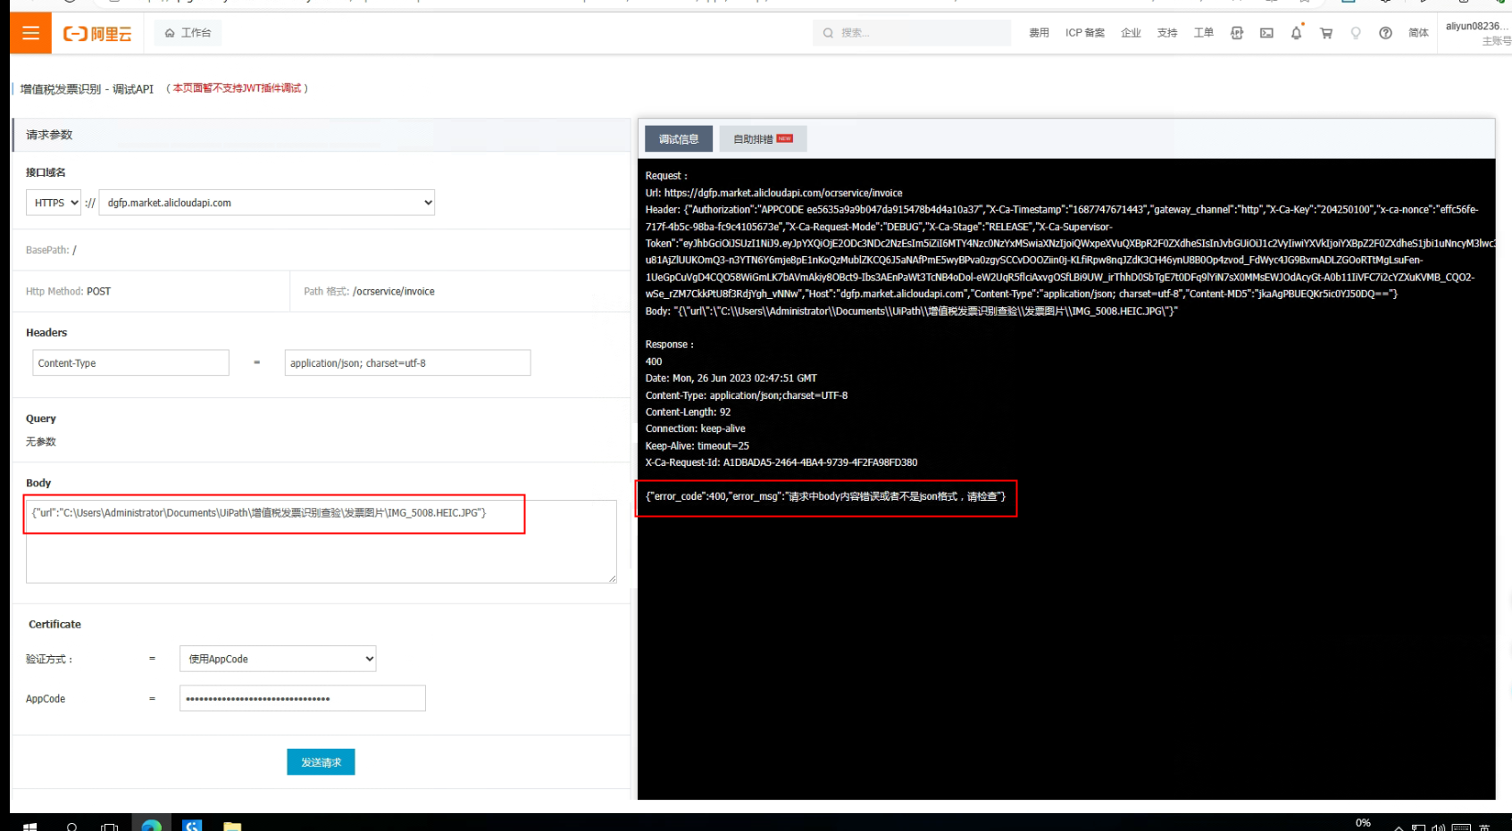Click the Alibaba Cloud logo
This screenshot has height=831, width=1512.
click(97, 34)
